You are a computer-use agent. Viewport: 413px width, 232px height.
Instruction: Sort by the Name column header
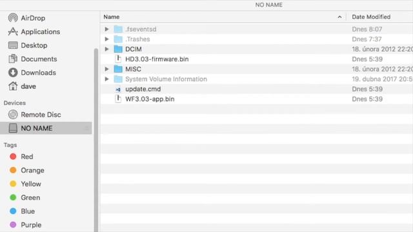click(x=112, y=17)
